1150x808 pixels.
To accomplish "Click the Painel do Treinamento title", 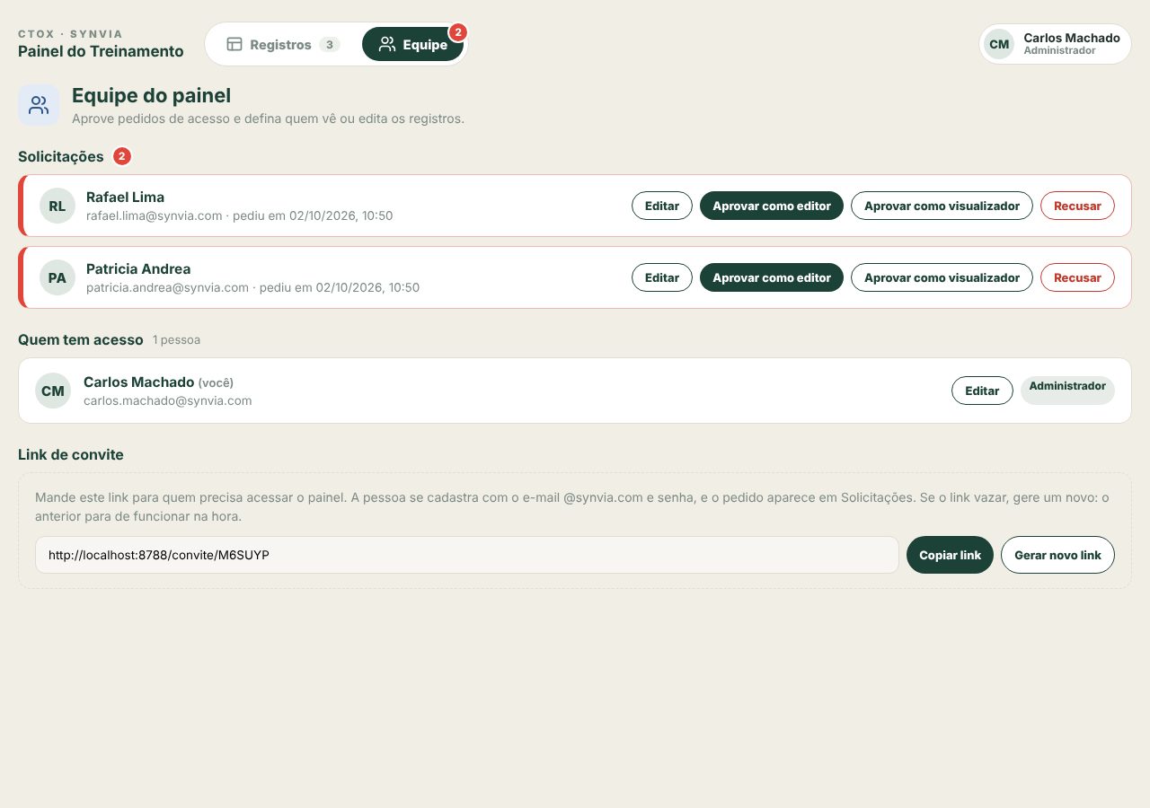I will (x=101, y=51).
